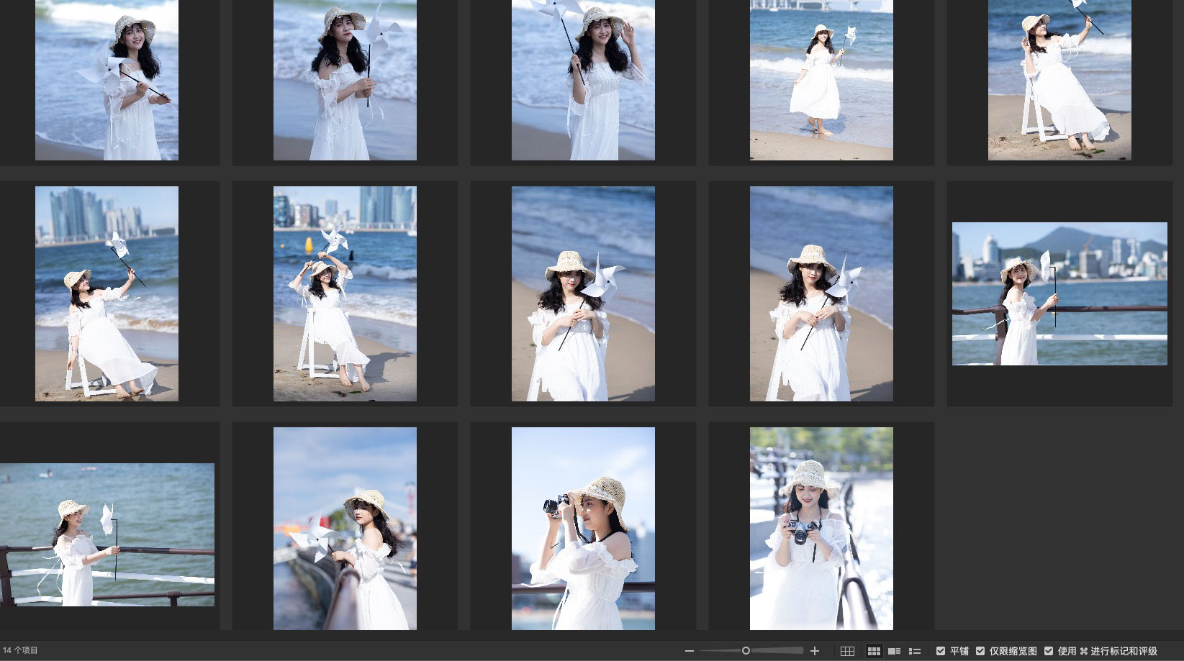This screenshot has width=1184, height=661.
Task: Click the thumbnail size slider handle
Action: [x=746, y=651]
